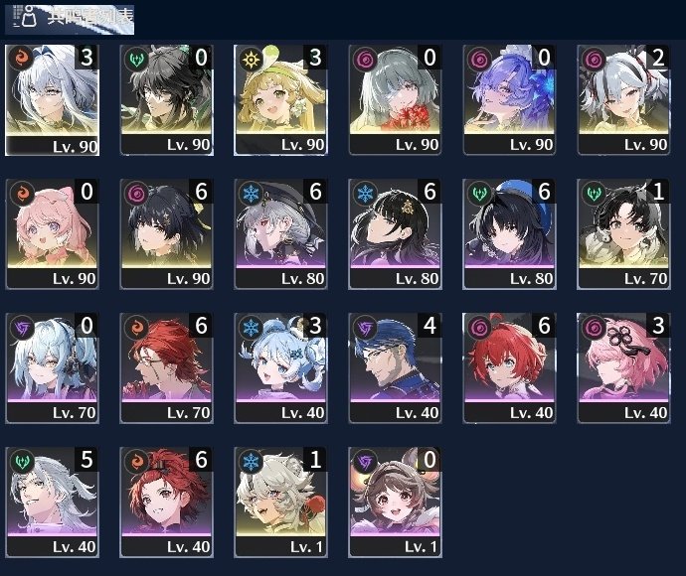
Task: Select the brown-haired Electro character at Lv. 1
Action: 395,503
